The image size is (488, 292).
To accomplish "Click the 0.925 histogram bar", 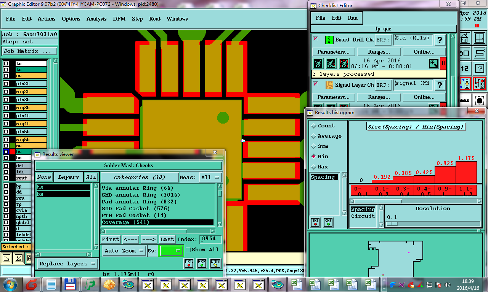I will pyautogui.click(x=445, y=175).
